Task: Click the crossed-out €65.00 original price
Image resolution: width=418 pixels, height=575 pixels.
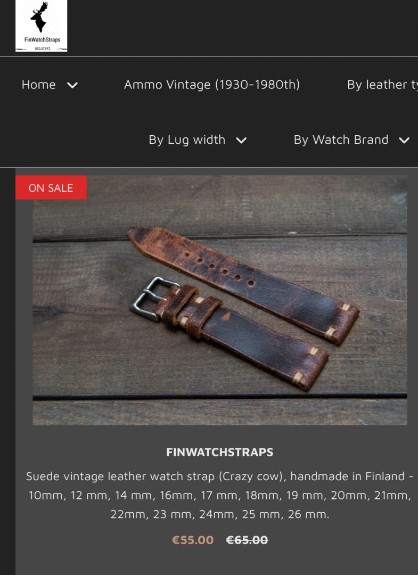Action: [x=247, y=540]
